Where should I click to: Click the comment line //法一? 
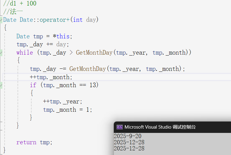tap(13, 11)
